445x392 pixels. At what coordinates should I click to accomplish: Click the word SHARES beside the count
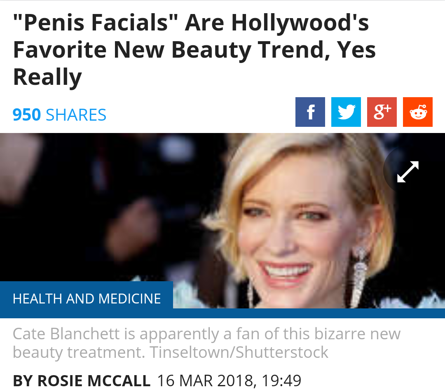pyautogui.click(x=76, y=115)
